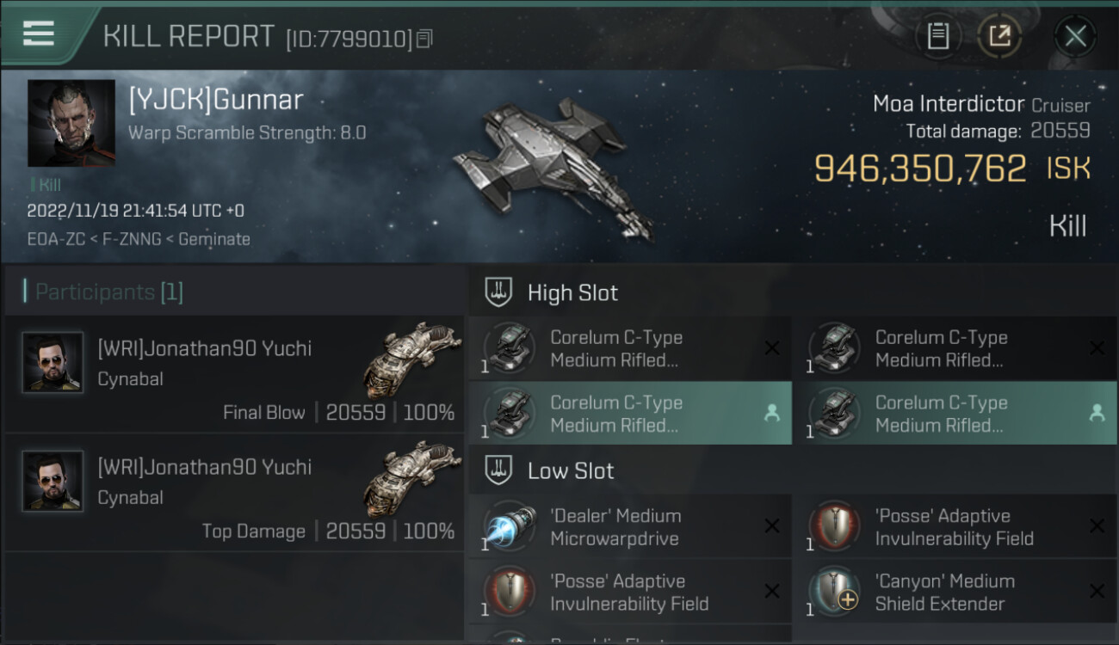Screen dimensions: 1119x645
Task: Click Cynabal ship icon in Final Blow row
Action: [411, 359]
